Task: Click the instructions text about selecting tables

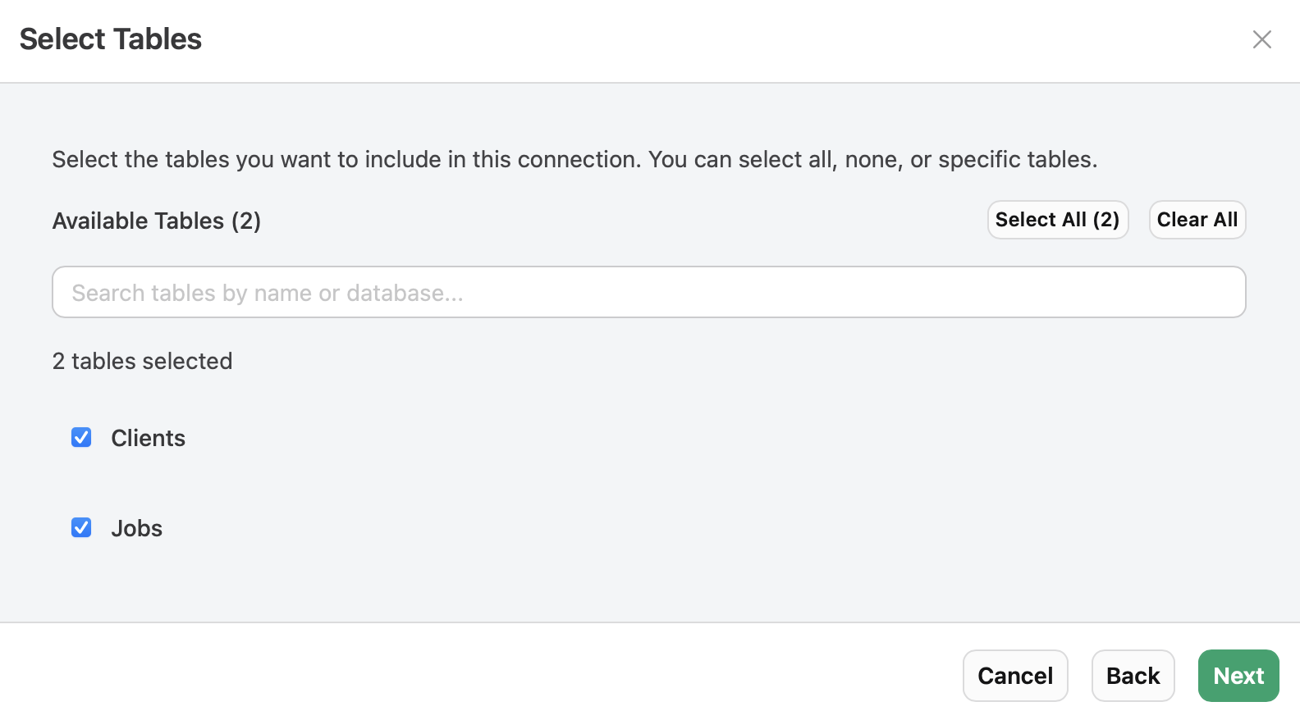Action: click(x=574, y=159)
